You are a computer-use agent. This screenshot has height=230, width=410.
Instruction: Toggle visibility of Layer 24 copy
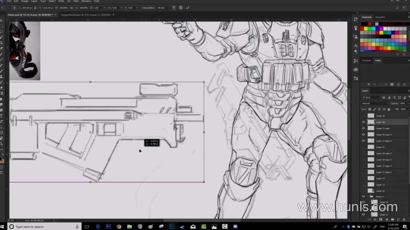[363, 128]
